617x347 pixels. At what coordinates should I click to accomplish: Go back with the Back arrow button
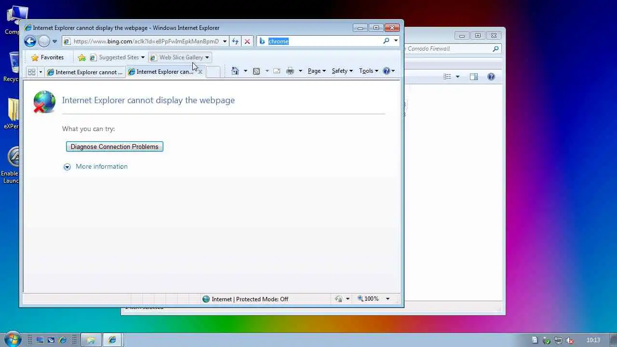point(30,41)
